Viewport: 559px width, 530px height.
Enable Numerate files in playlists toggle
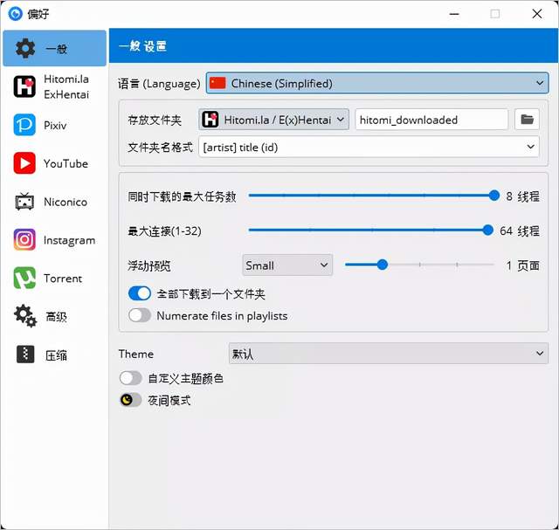click(140, 315)
